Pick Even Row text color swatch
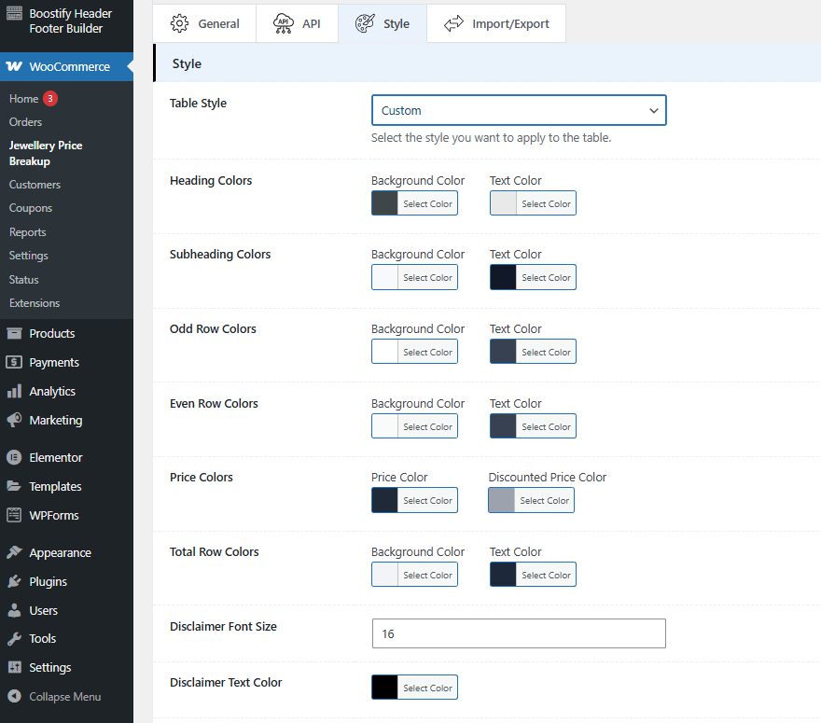Viewport: 821px width, 723px height. coord(503,426)
